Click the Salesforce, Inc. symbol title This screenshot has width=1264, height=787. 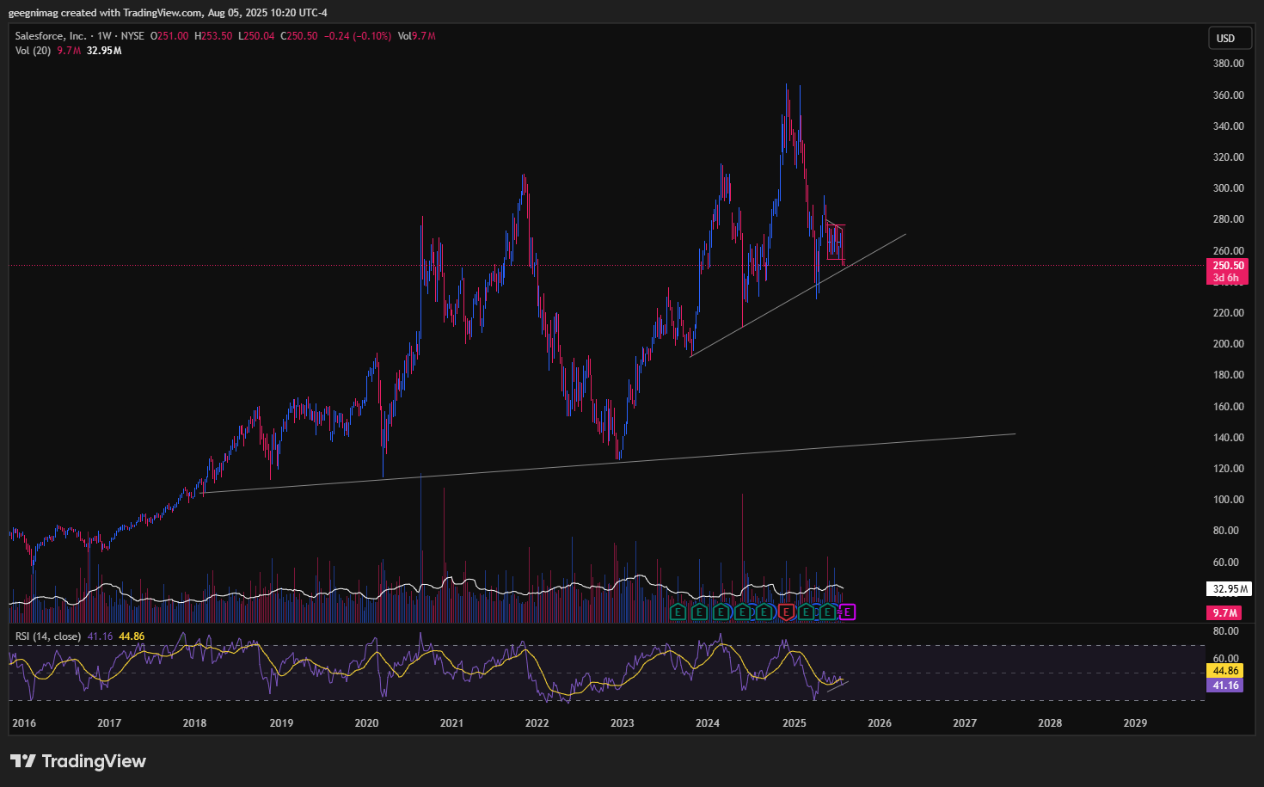tap(51, 36)
